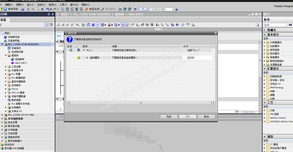The height and width of the screenshot is (152, 293).
Task: Click the project search input field
Action: click(x=161, y=9)
